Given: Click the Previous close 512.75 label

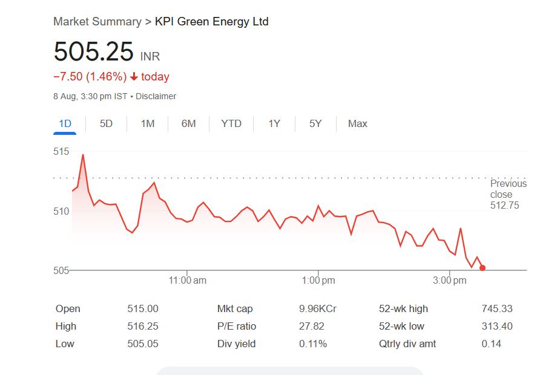Looking at the screenshot, I should point(508,194).
